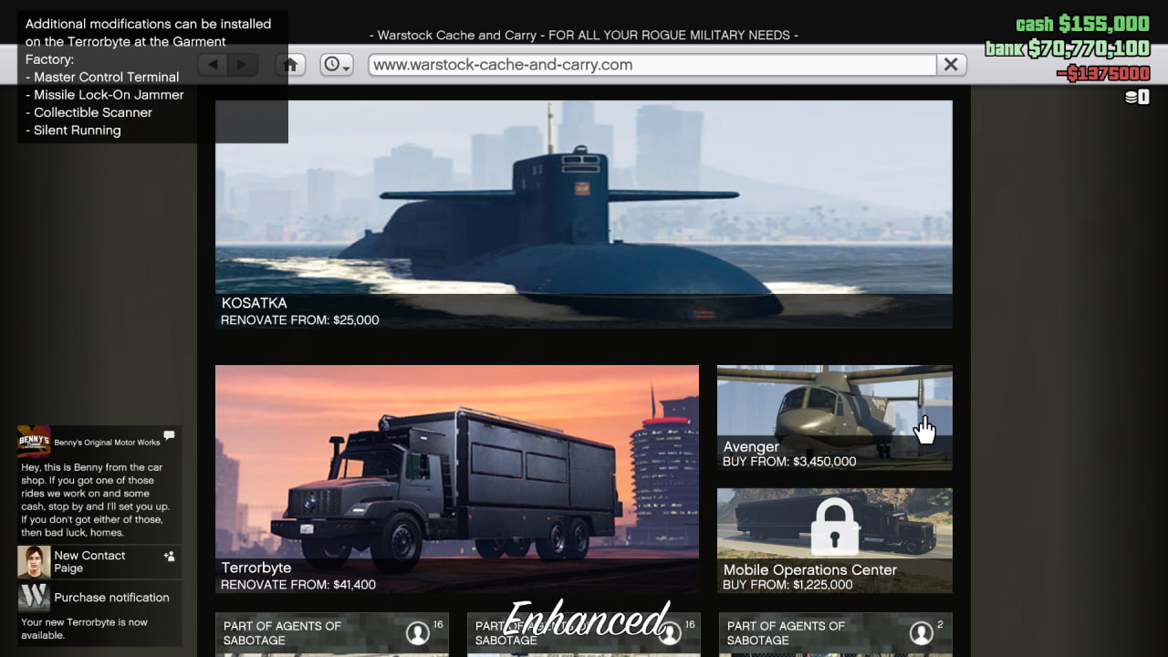Select the locked Mobile Operations Center listing
Image resolution: width=1168 pixels, height=657 pixels.
[835, 540]
